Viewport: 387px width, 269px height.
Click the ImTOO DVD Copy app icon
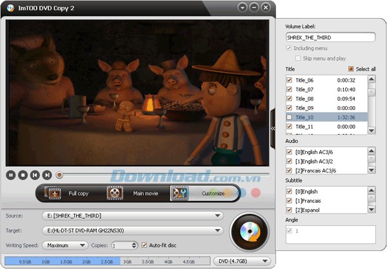click(10, 8)
